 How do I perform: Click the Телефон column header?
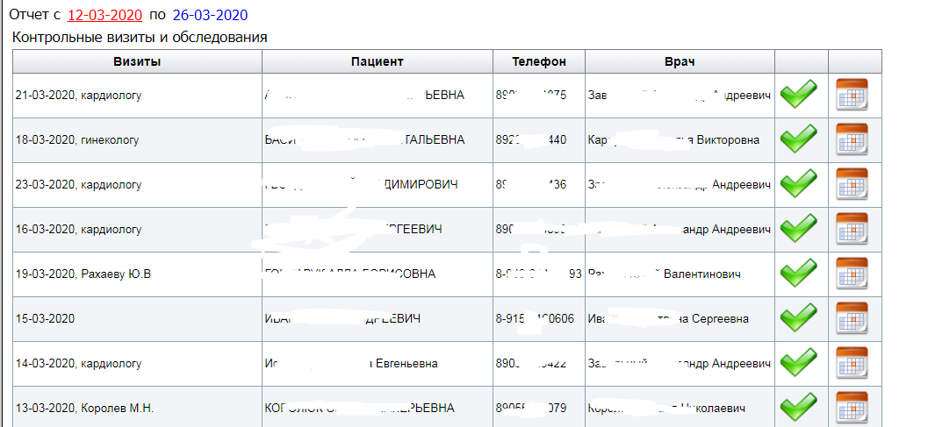[x=539, y=61]
